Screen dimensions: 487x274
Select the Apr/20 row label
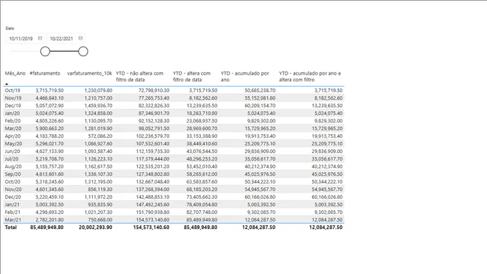click(x=12, y=136)
